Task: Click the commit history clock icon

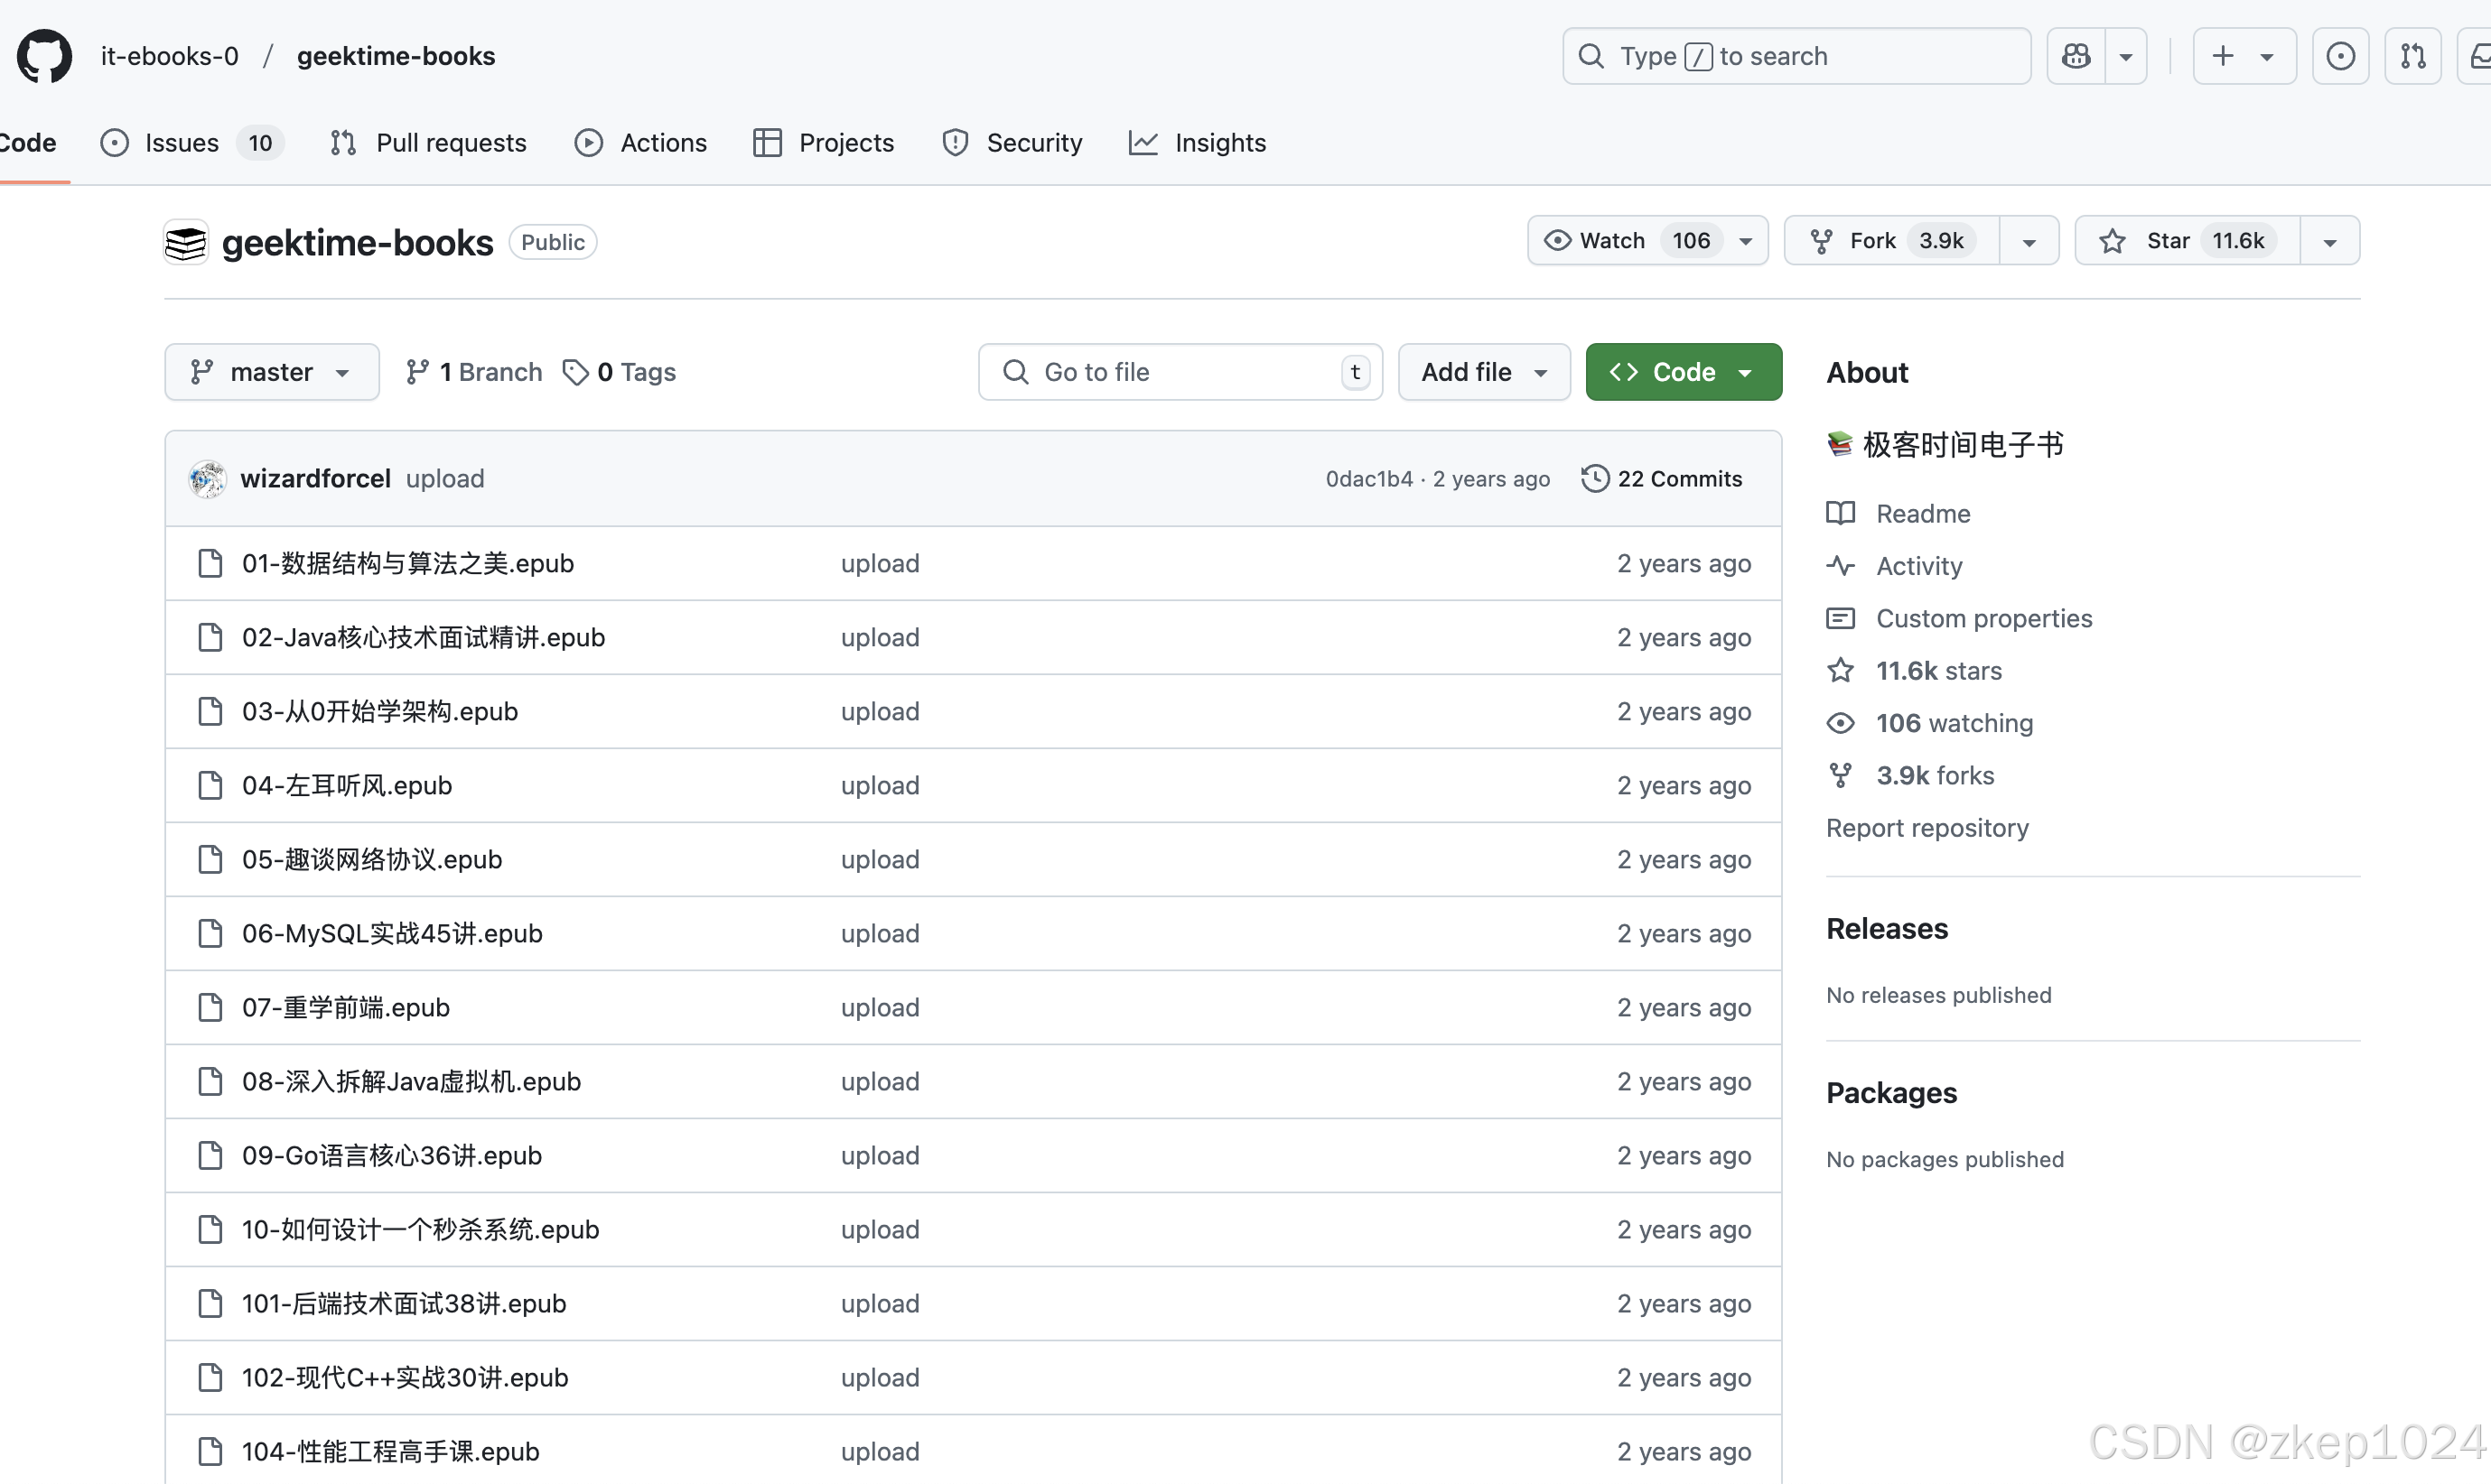Action: tap(1595, 479)
